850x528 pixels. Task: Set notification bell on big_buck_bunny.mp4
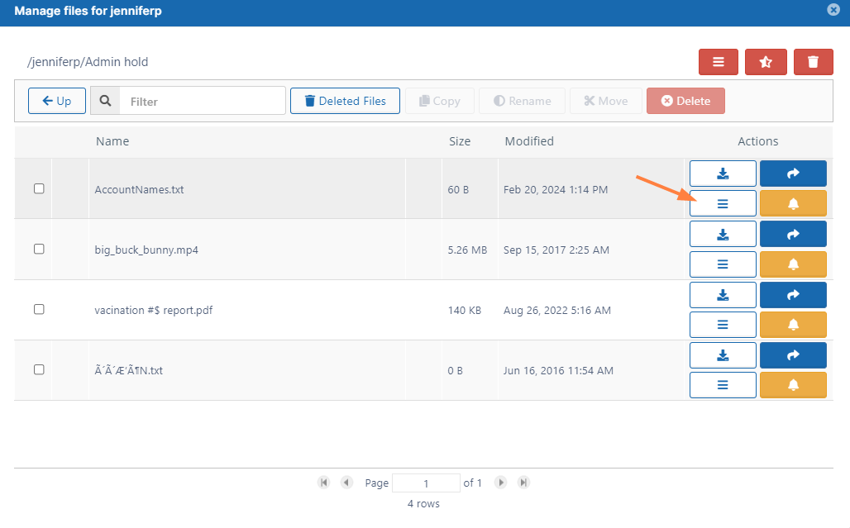793,264
